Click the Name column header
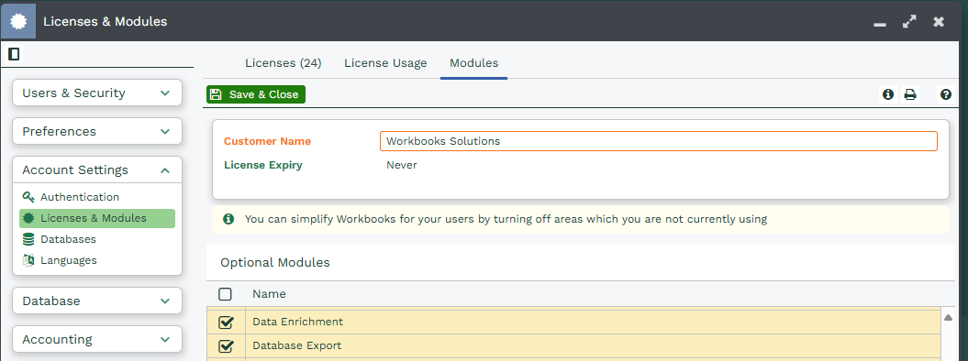 tap(269, 294)
